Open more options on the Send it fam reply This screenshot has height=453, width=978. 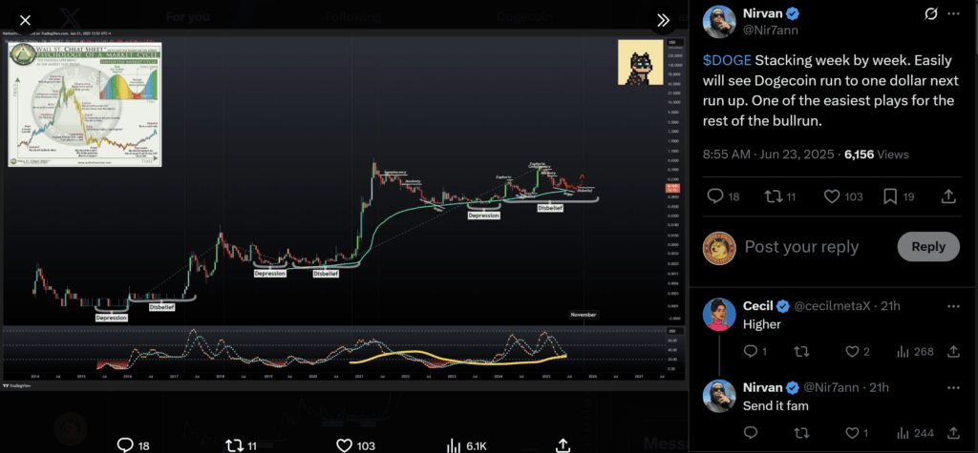tap(953, 387)
